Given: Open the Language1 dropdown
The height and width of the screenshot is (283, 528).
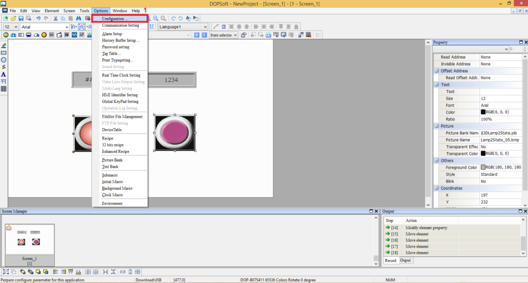Looking at the screenshot, I should click(x=205, y=27).
